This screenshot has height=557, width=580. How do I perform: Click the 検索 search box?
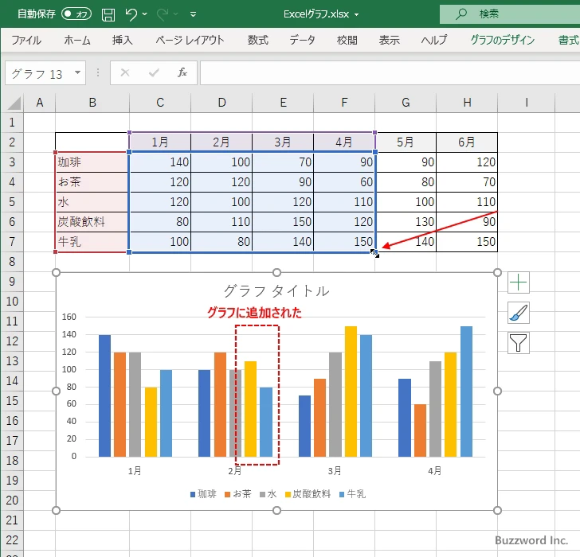510,14
